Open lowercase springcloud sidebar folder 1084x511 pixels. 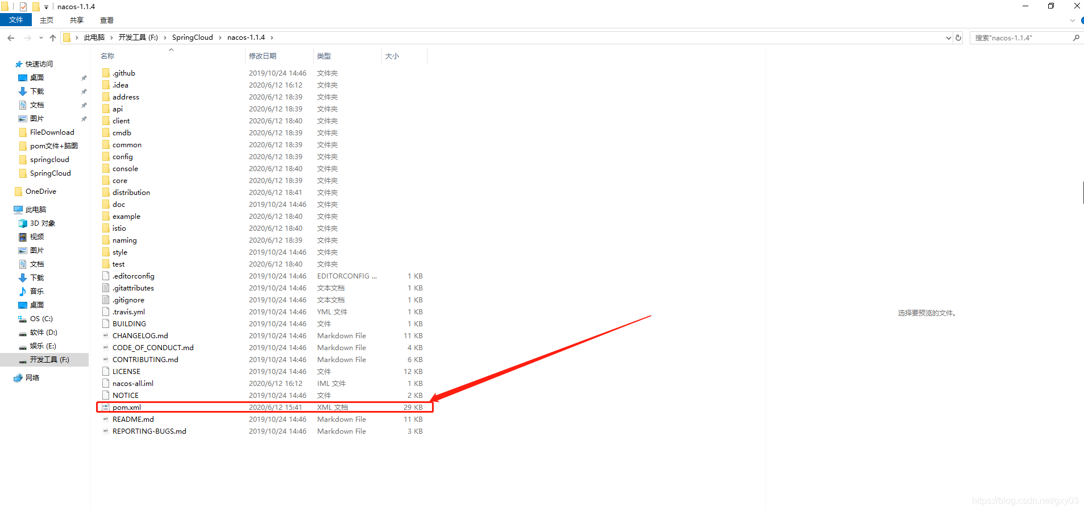[x=49, y=160]
